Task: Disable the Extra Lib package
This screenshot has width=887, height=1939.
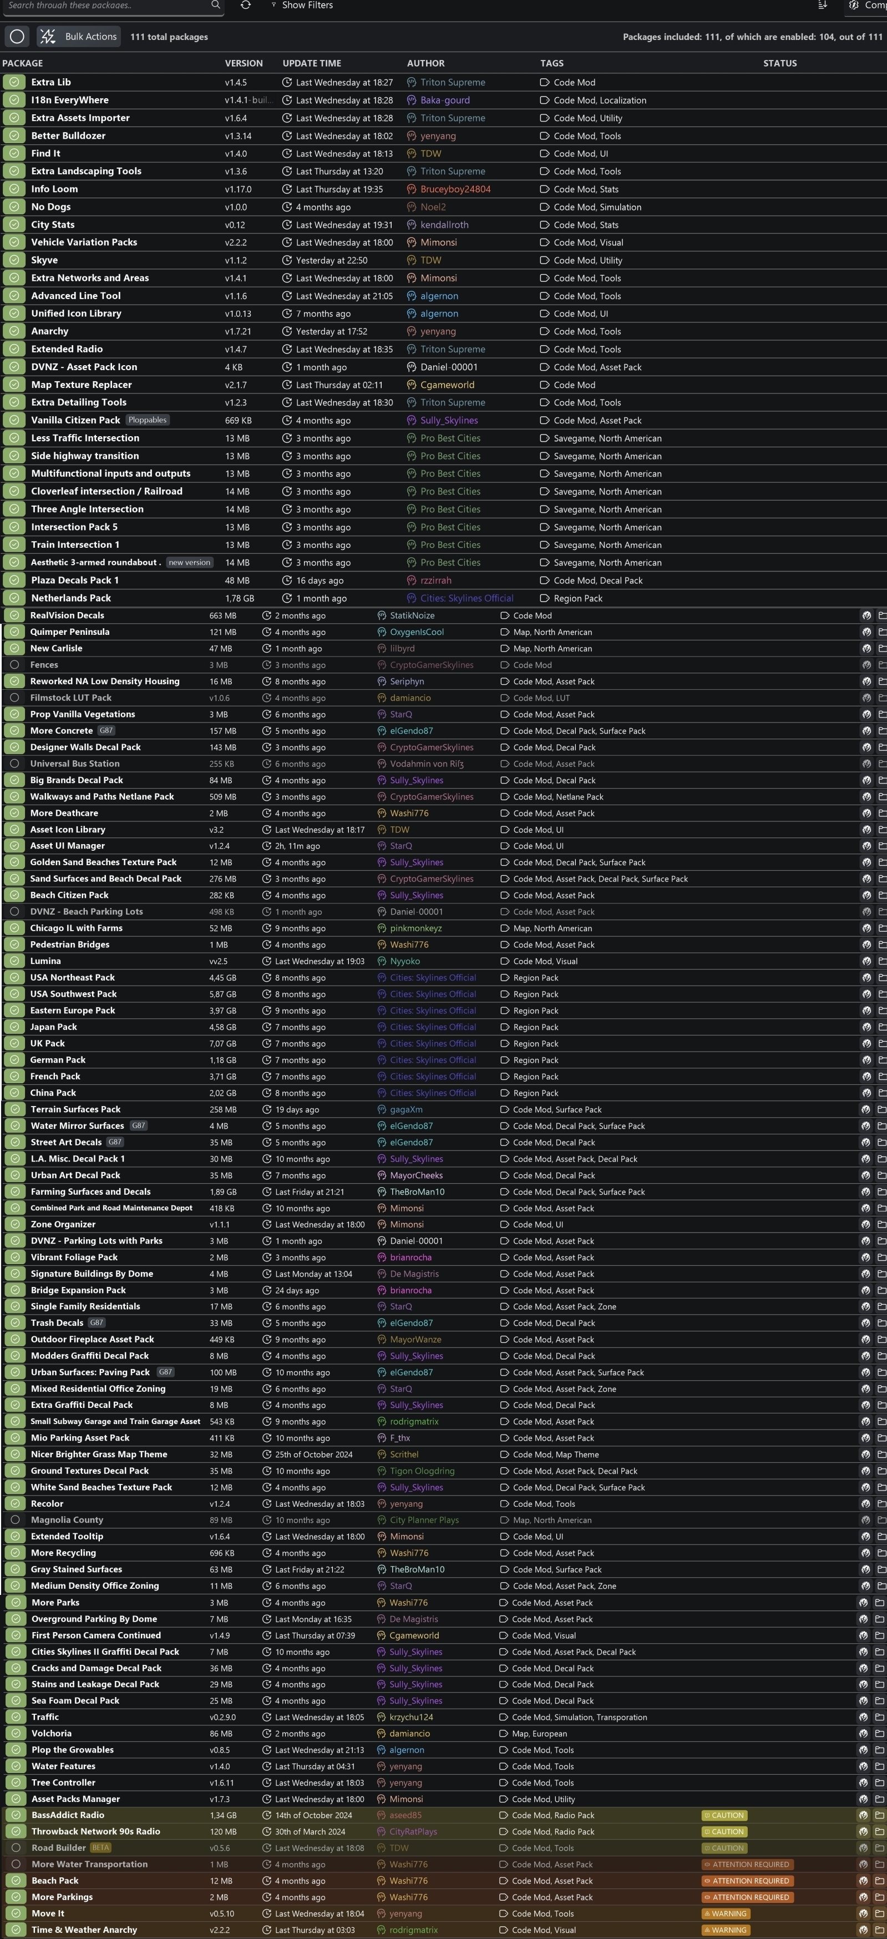Action: coord(13,82)
